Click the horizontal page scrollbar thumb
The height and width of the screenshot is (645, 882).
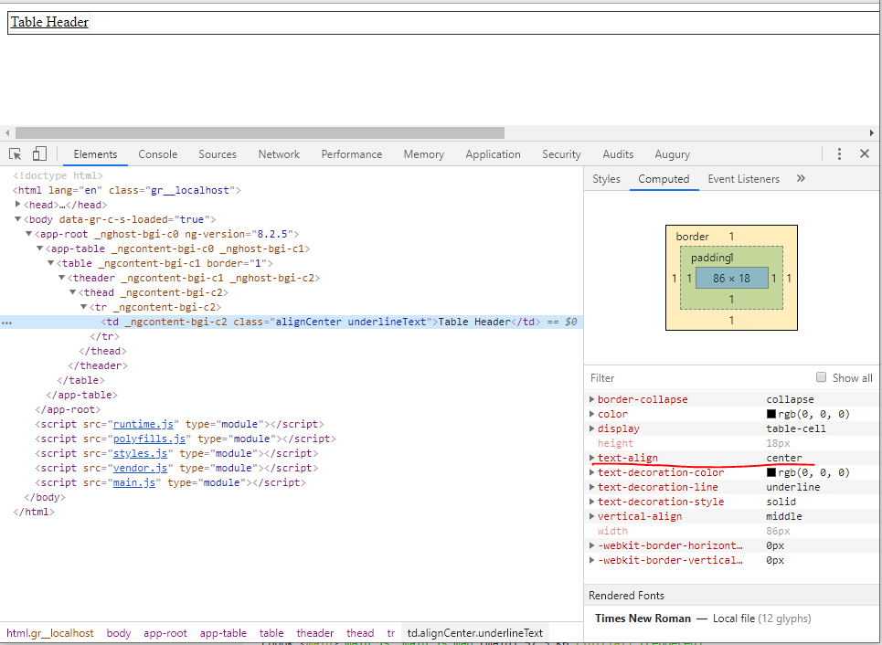260,132
